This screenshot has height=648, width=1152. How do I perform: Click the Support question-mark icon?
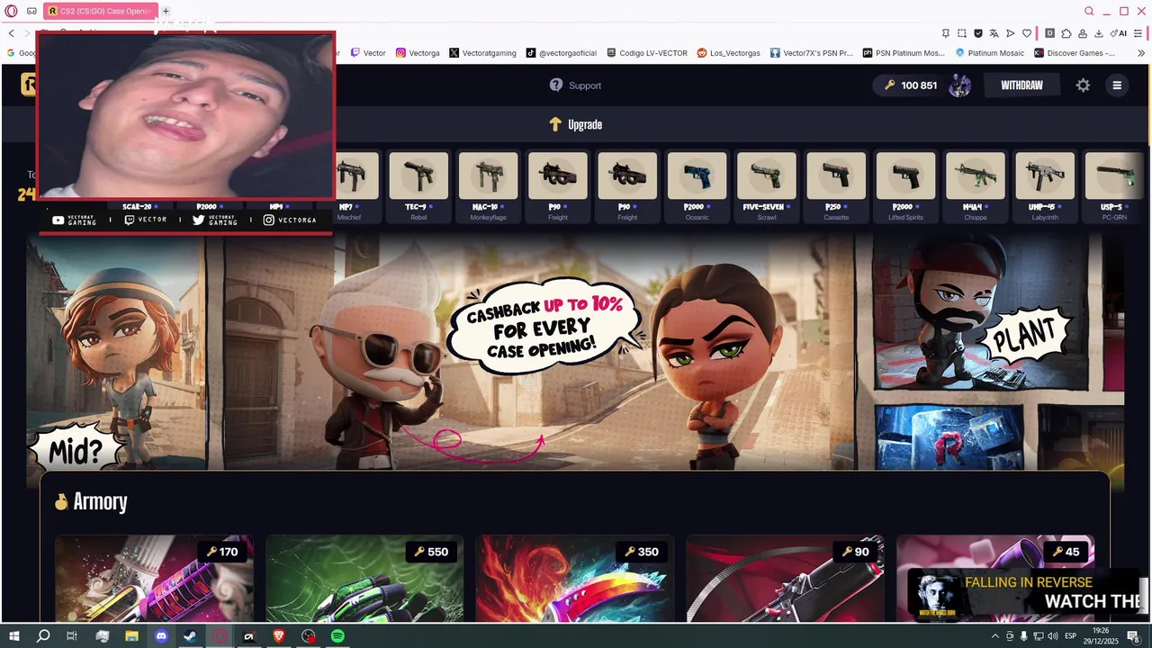556,85
